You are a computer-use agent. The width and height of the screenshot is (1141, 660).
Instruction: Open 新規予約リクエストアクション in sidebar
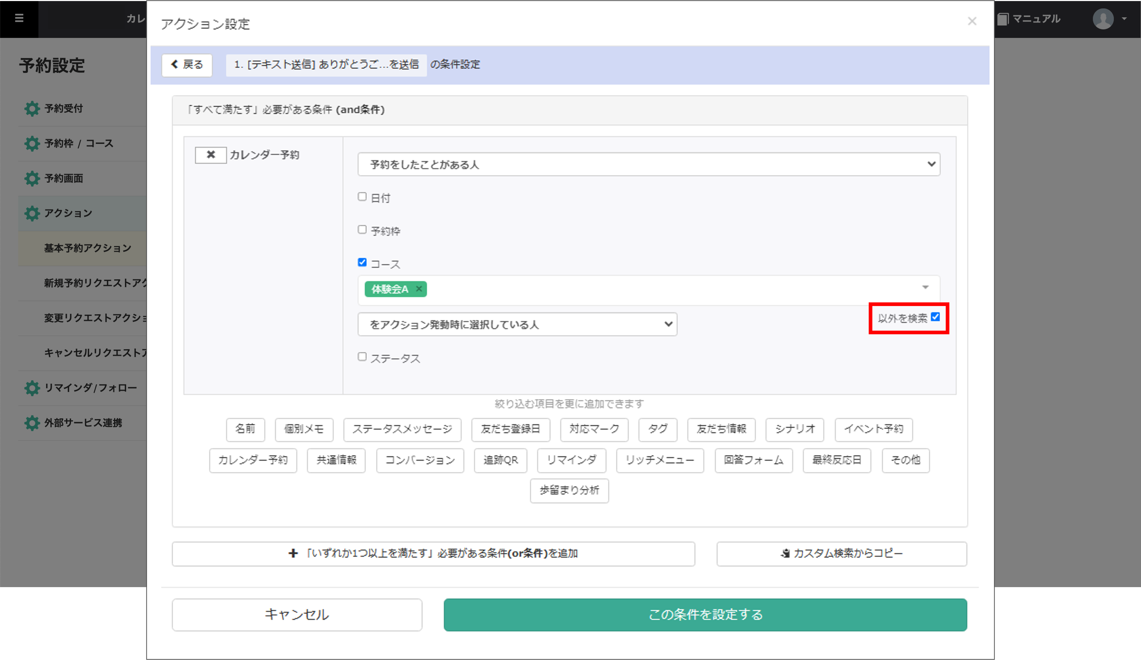coord(82,283)
